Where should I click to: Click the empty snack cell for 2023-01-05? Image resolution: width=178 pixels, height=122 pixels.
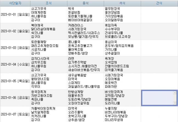(x=159, y=81)
